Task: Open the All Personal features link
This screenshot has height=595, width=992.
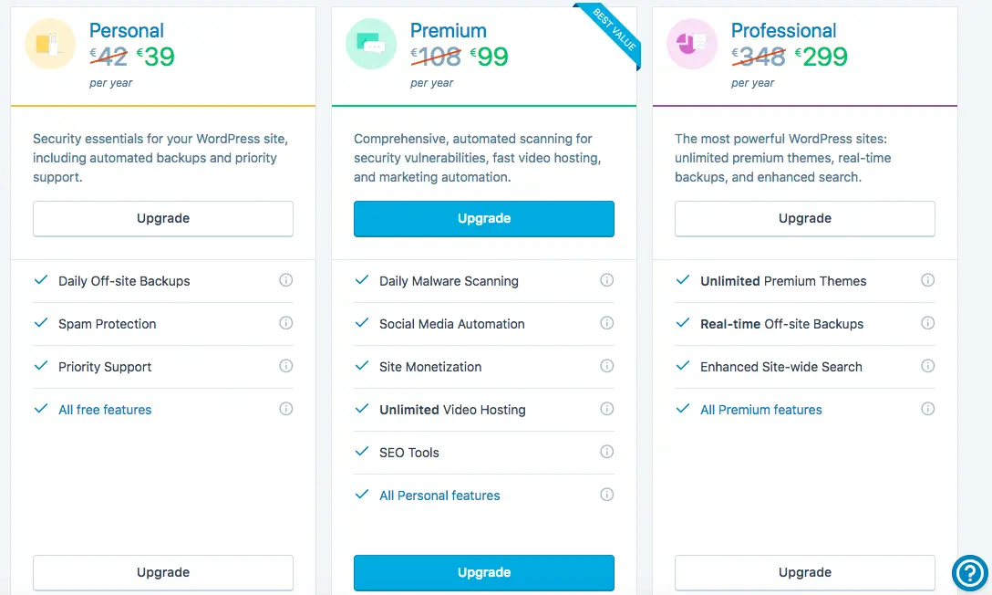Action: (x=439, y=496)
